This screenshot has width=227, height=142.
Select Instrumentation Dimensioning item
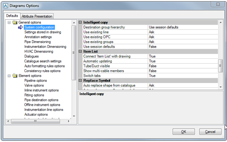[45, 47]
